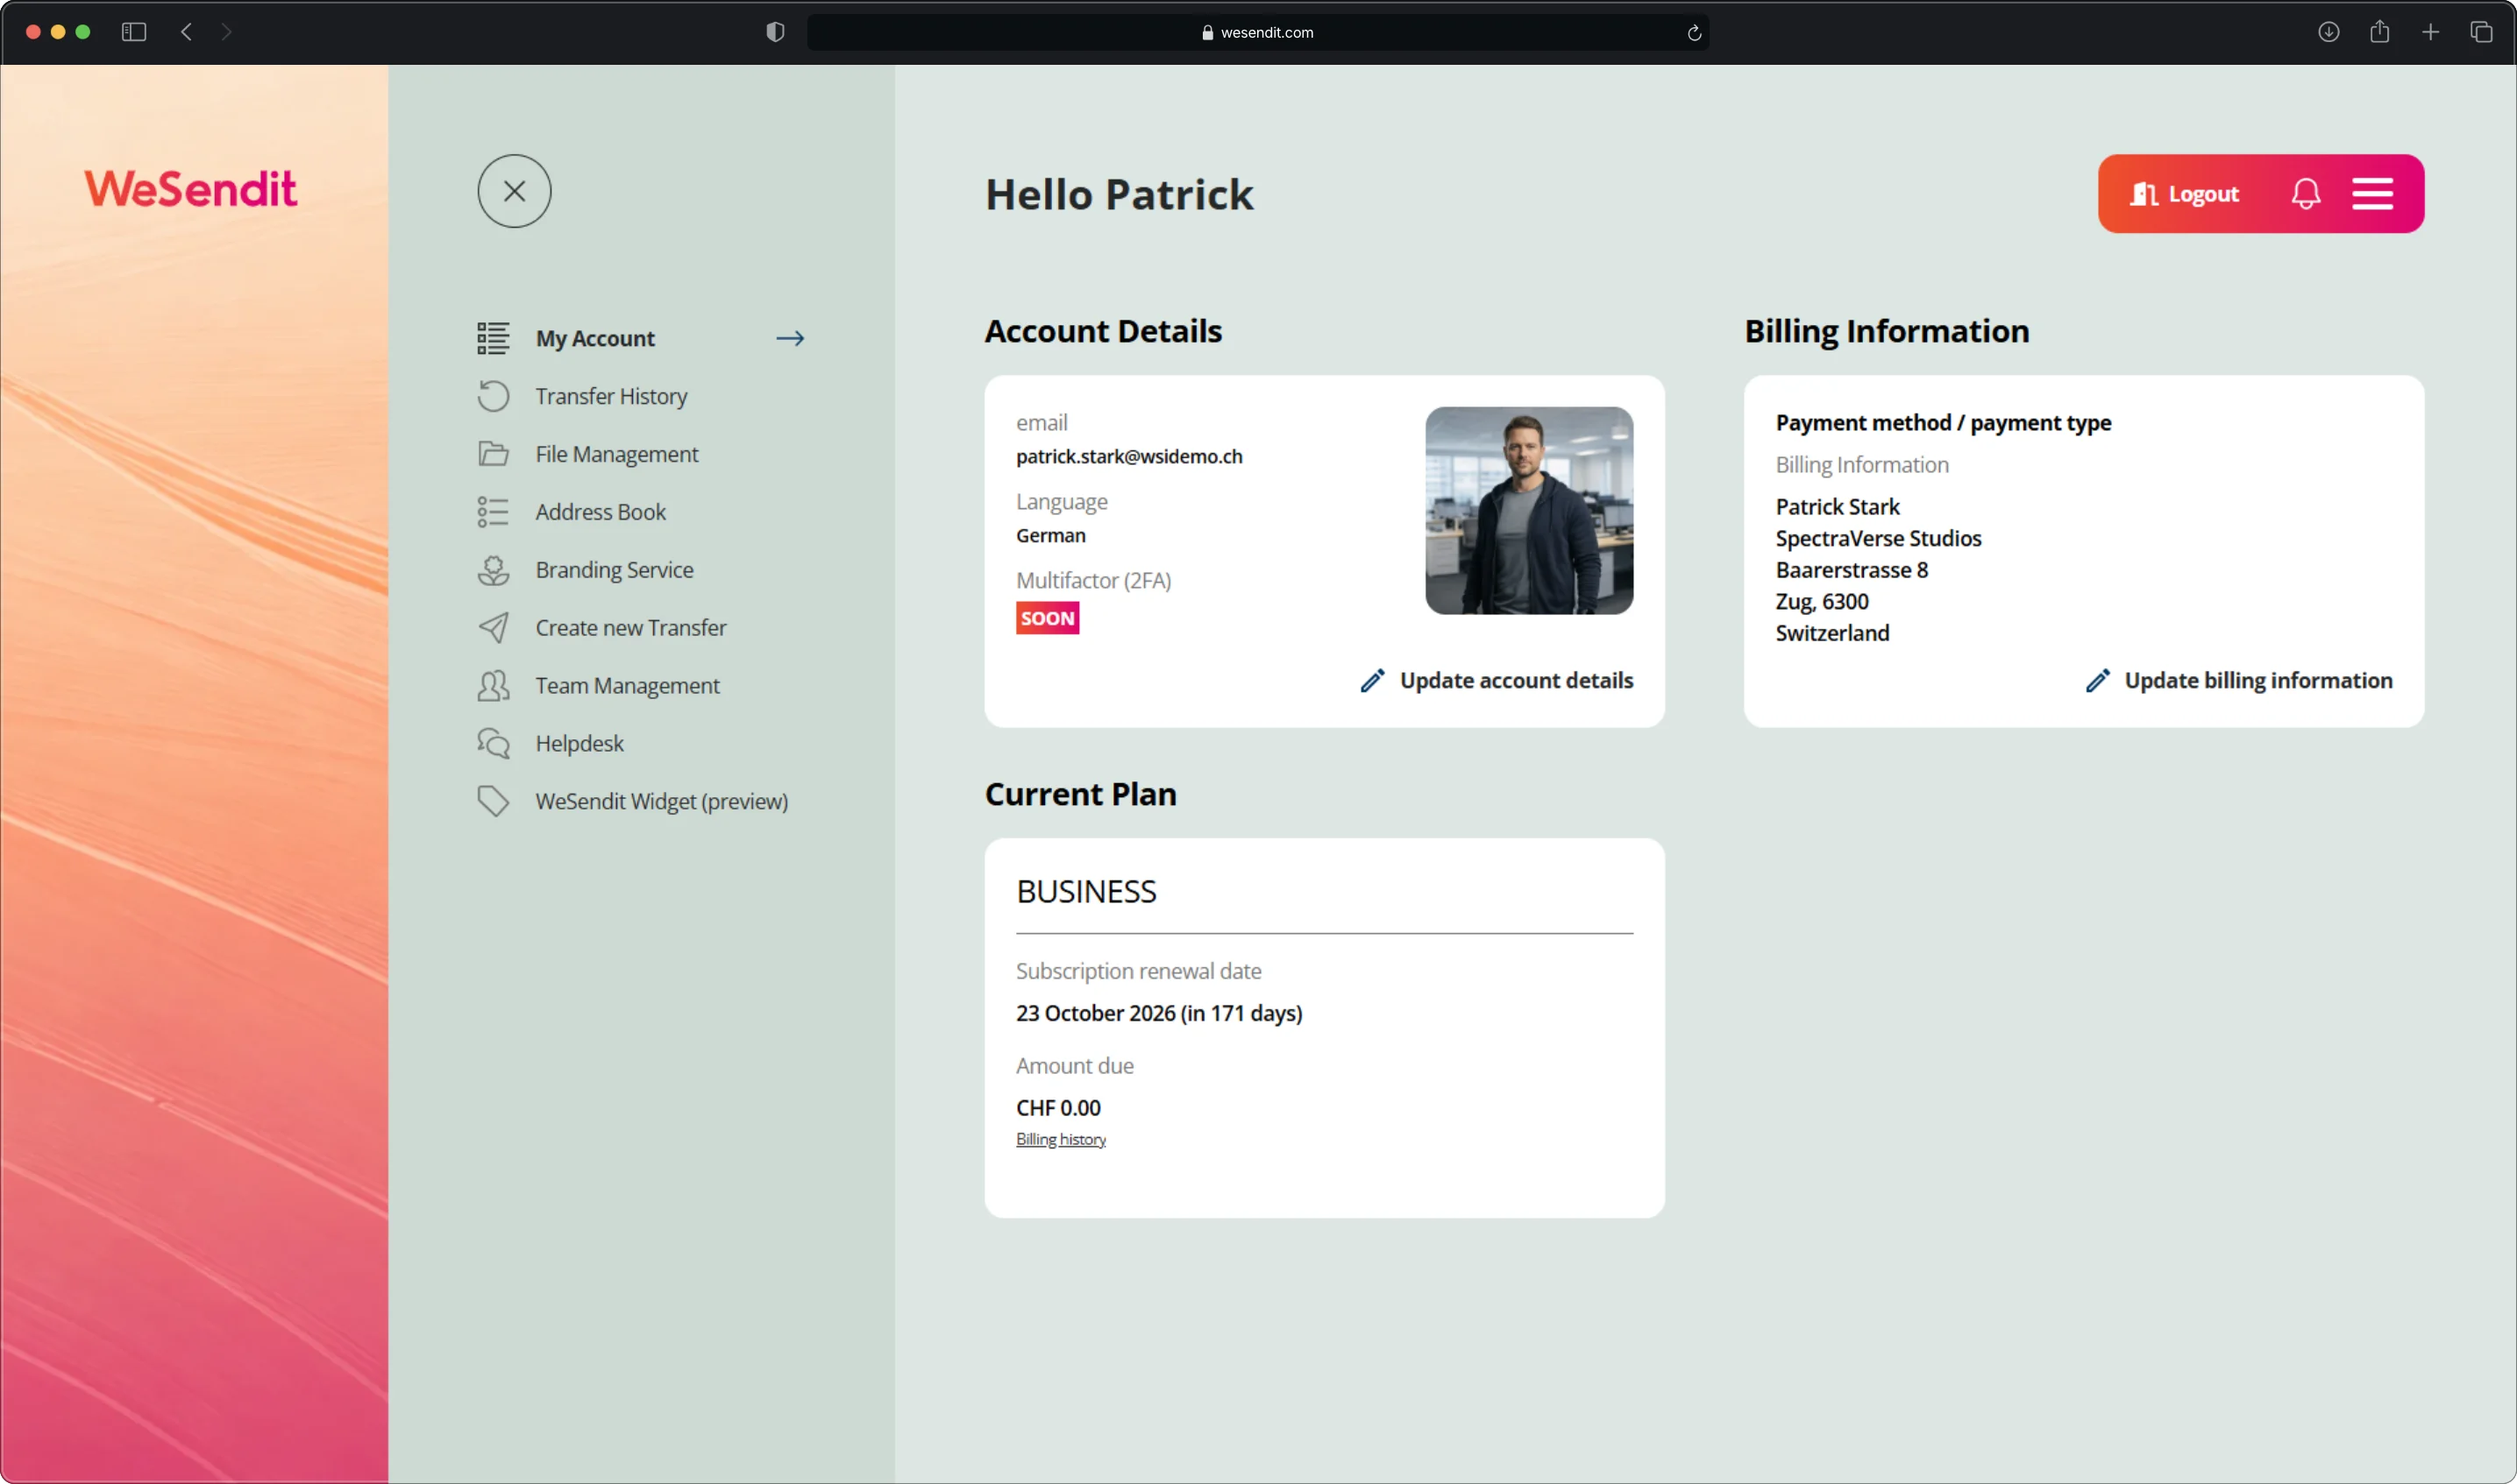Click the privacy shield icon
The image size is (2517, 1484).
click(775, 32)
